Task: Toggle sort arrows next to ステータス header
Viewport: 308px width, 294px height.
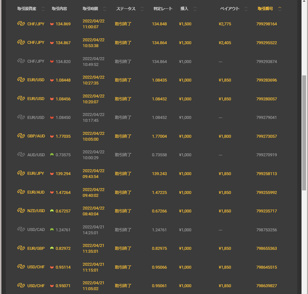Action: (x=142, y=9)
